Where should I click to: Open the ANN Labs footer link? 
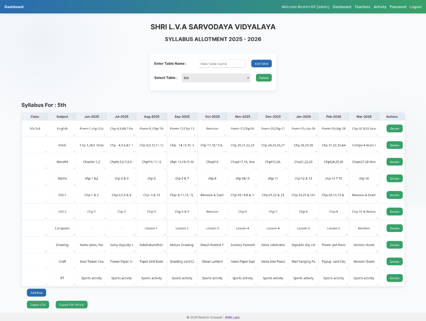232,317
